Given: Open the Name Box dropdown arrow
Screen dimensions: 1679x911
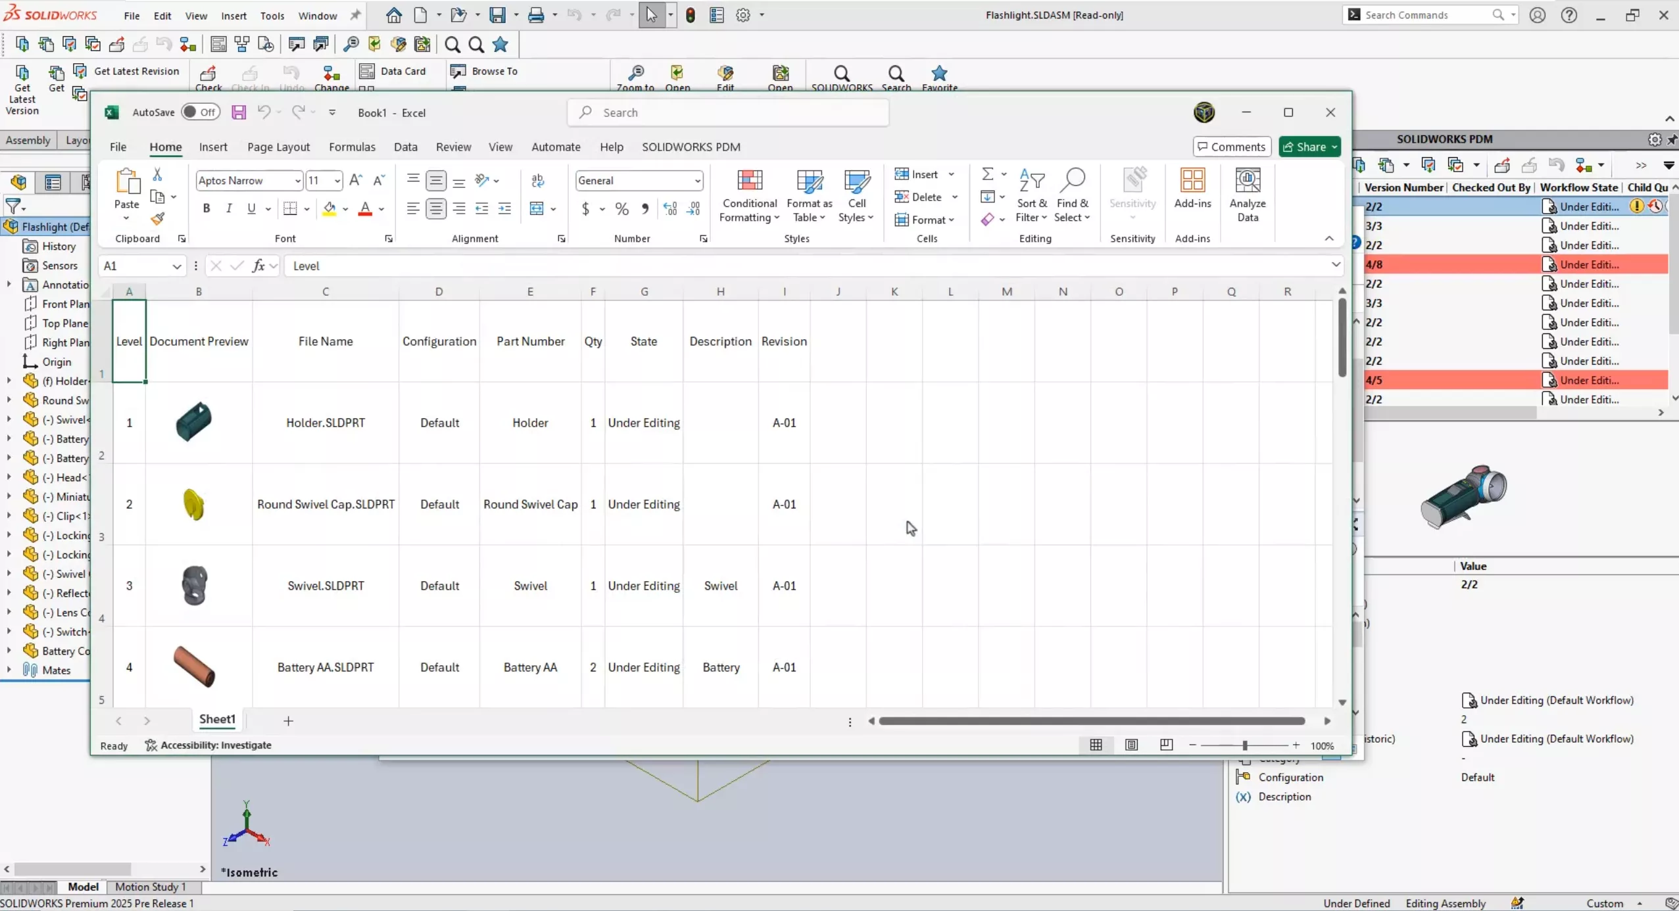Looking at the screenshot, I should 176,266.
